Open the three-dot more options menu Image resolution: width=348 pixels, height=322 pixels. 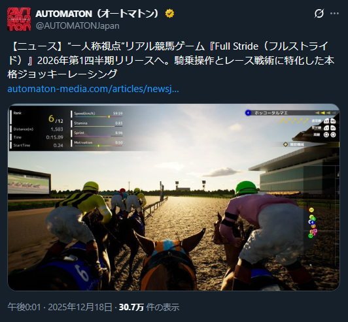pos(334,14)
